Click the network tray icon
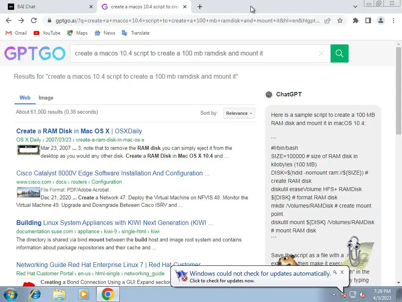This screenshot has width=402, height=302. tap(353, 295)
